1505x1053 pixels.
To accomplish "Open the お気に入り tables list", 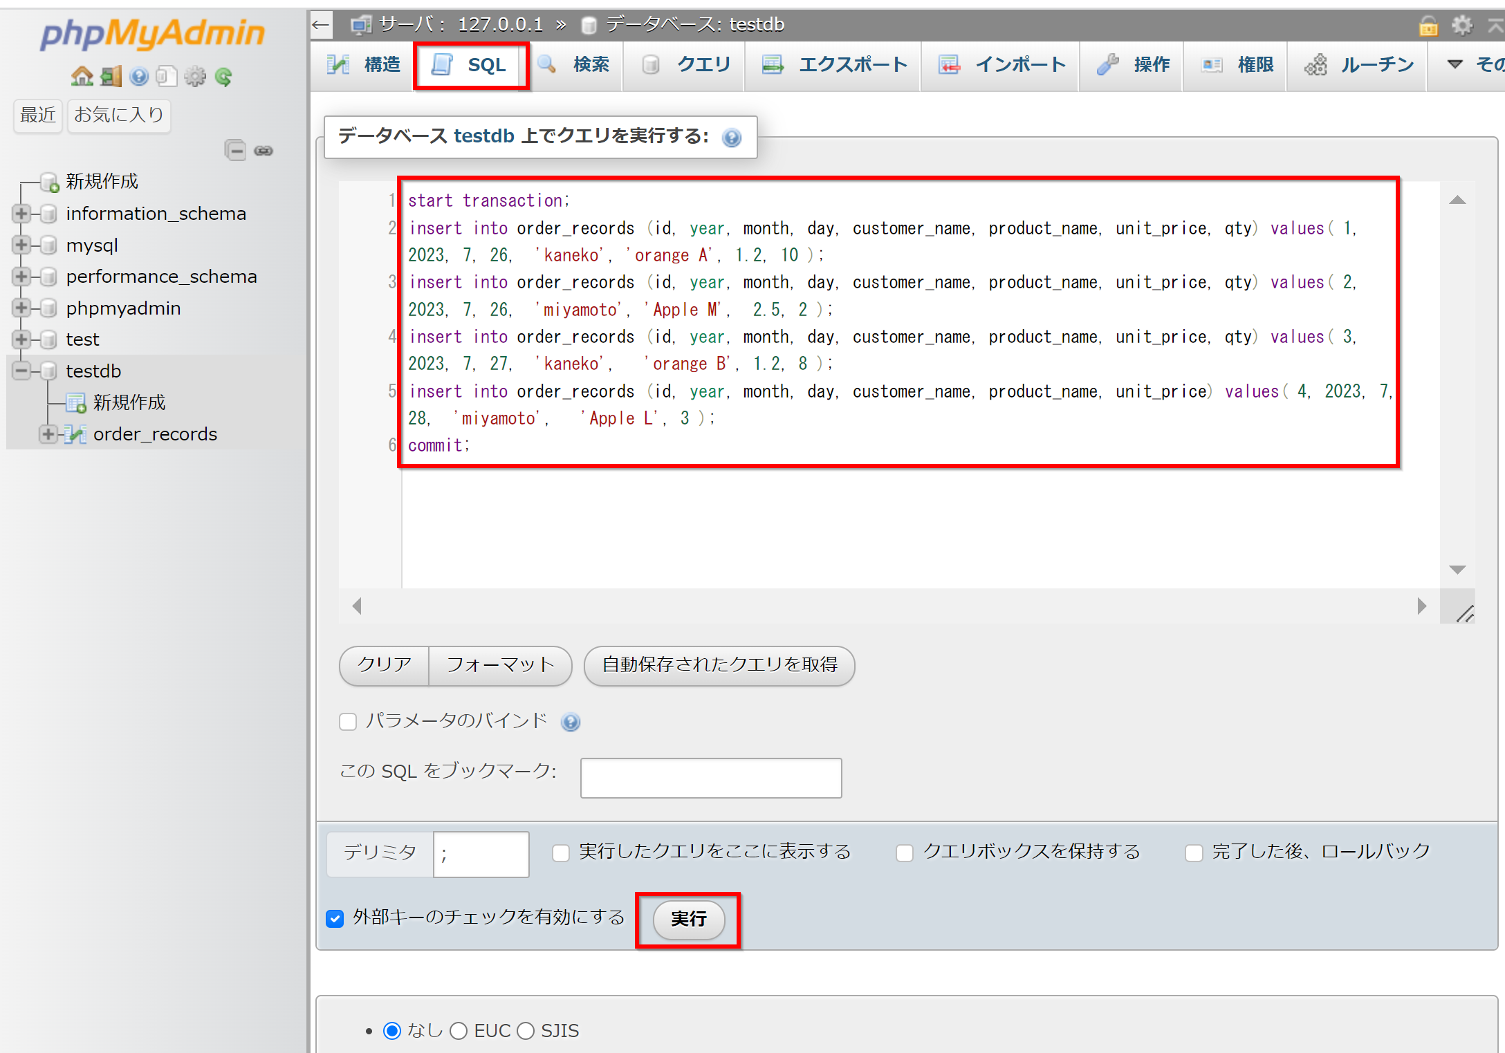I will [119, 115].
